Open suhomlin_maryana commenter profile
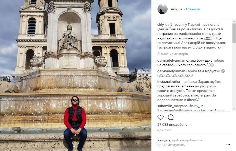The height and width of the screenshot is (151, 236). 172,106
